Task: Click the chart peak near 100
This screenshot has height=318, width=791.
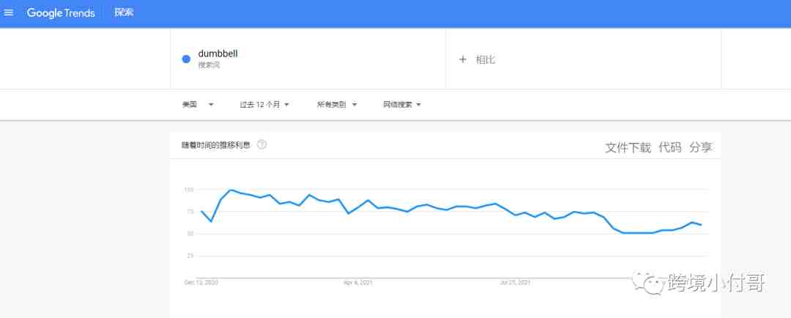Action: [x=231, y=190]
